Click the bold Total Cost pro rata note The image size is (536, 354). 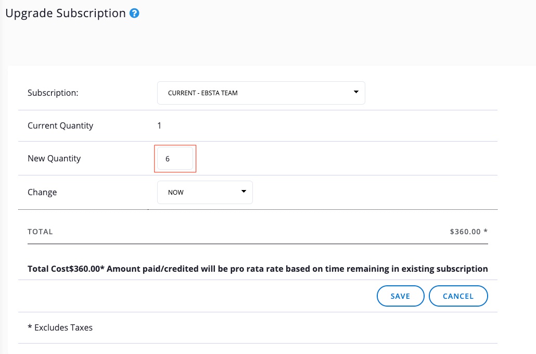click(x=258, y=269)
